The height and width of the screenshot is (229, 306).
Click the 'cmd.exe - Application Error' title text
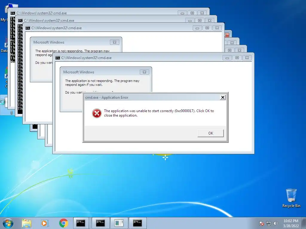pos(107,98)
